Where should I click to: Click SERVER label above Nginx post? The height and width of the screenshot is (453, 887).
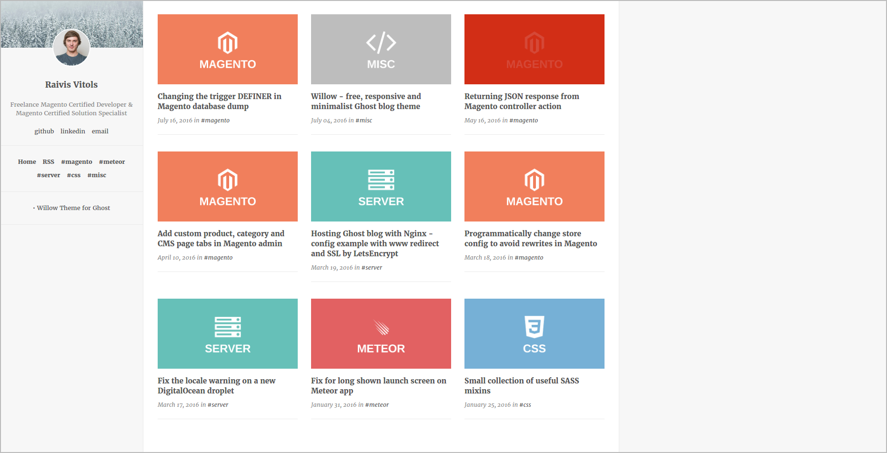point(381,201)
